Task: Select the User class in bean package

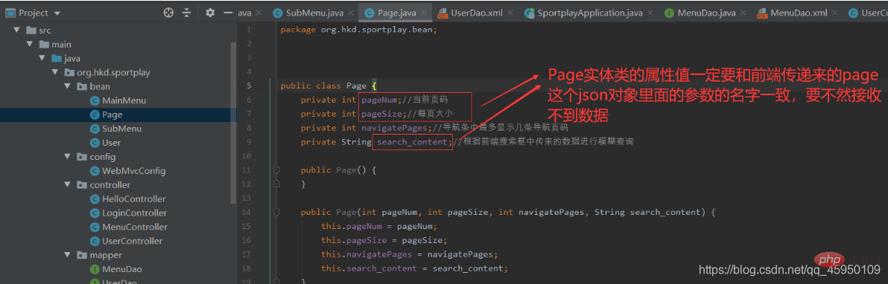Action: coord(111,143)
